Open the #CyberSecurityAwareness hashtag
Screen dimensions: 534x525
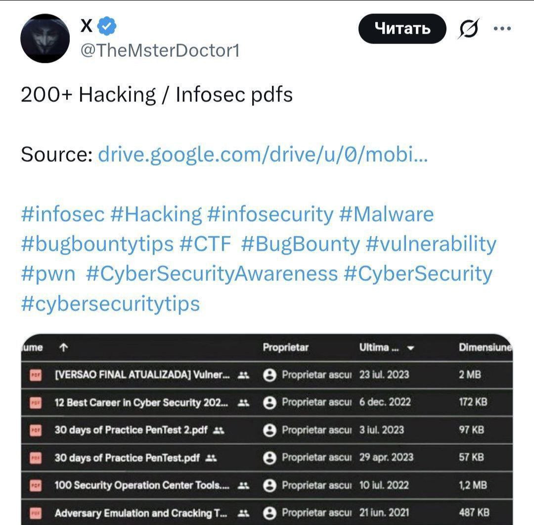coord(211,273)
